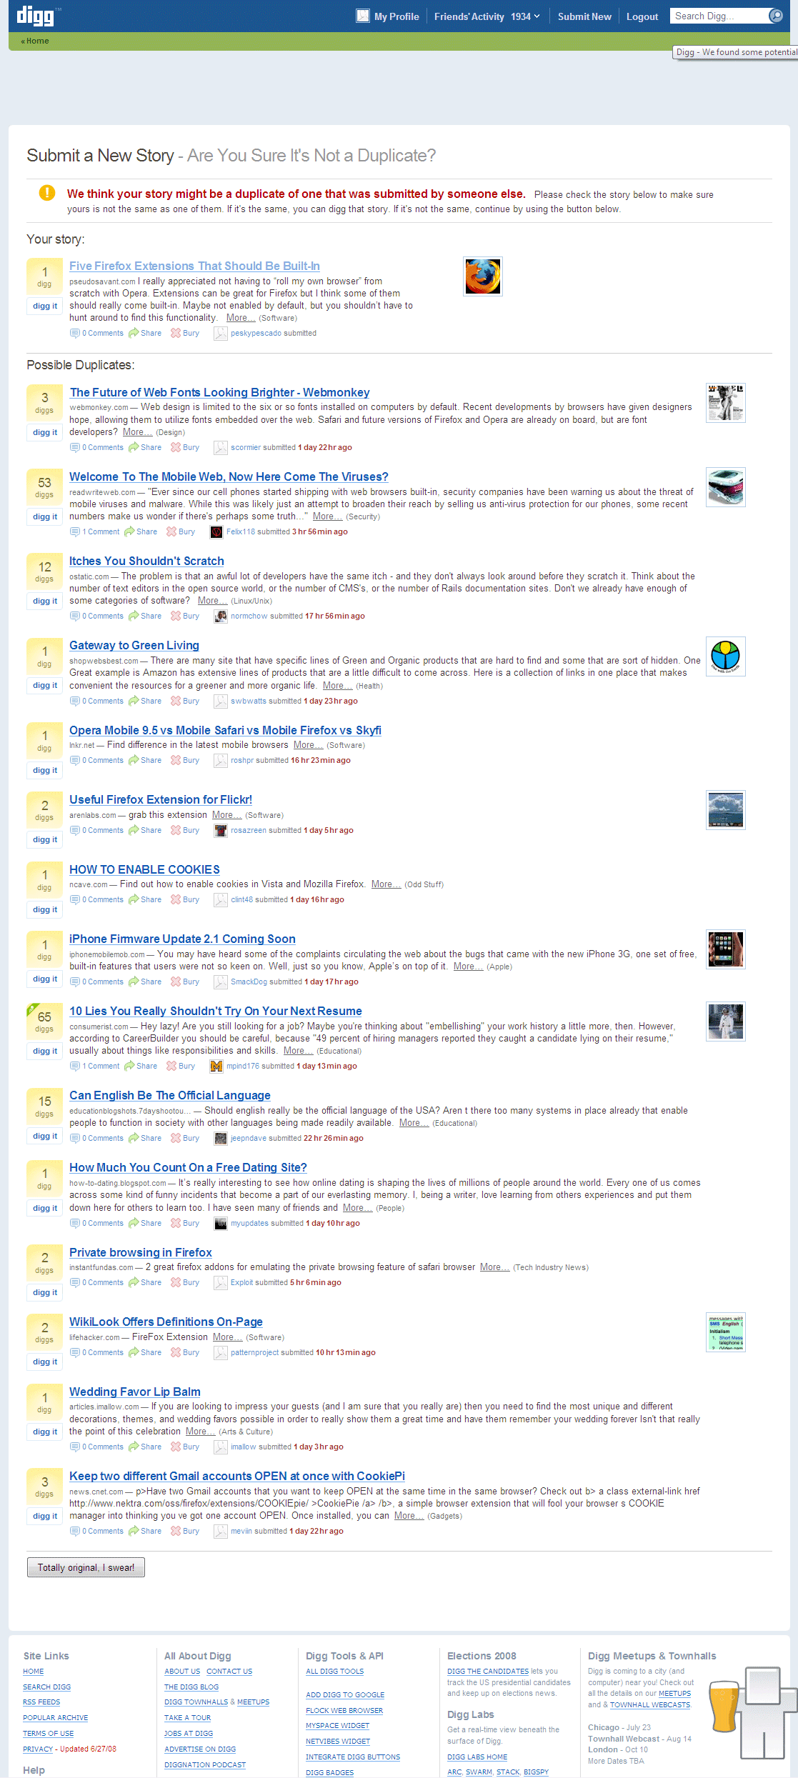798x1778 pixels.
Task: Click Felix118 user avatar icon
Action: [x=216, y=531]
